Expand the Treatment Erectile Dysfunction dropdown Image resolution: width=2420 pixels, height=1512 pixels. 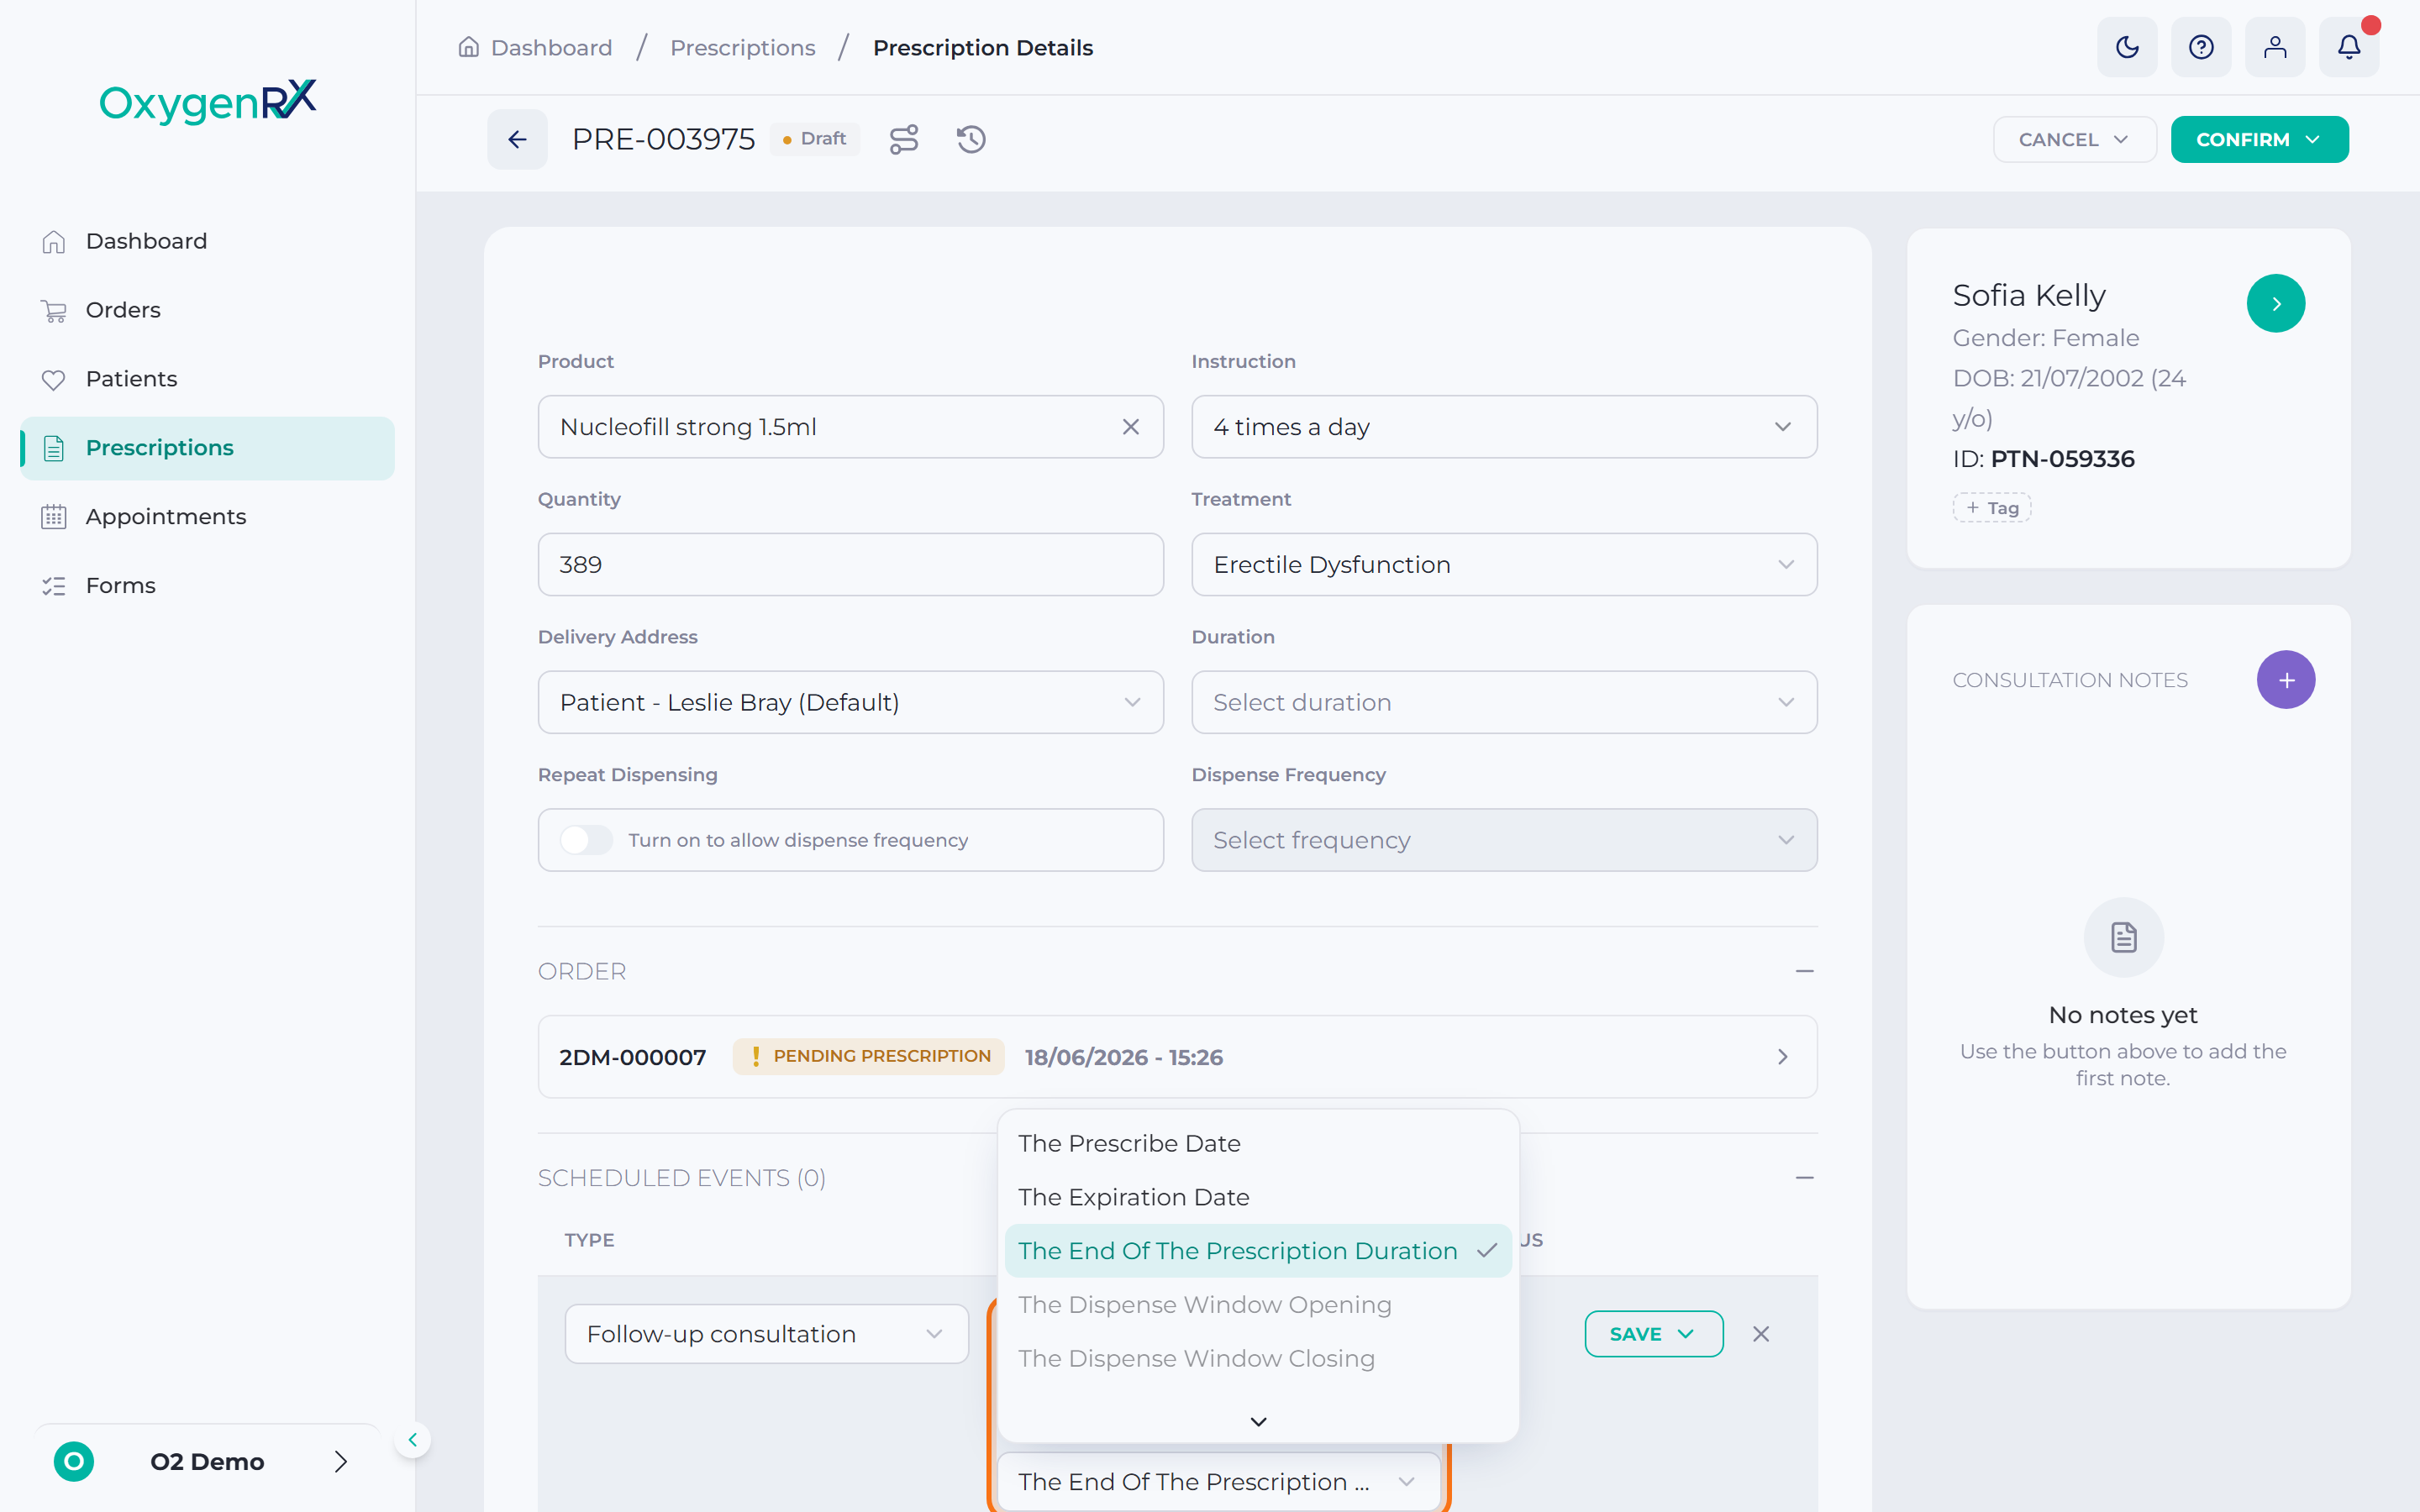(1504, 564)
